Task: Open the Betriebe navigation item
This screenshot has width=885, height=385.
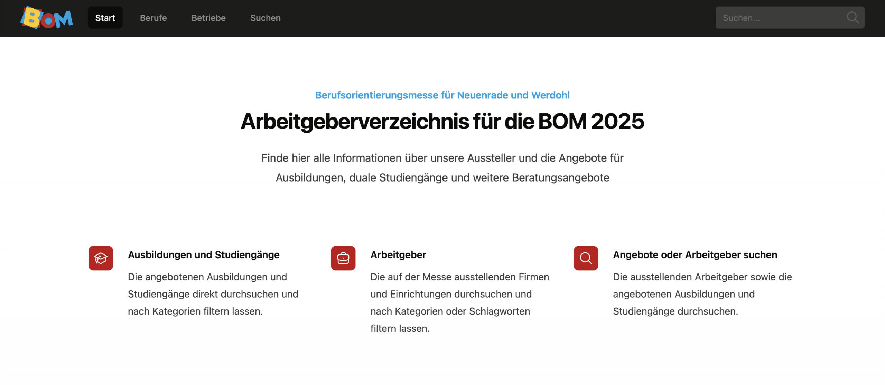Action: [x=208, y=18]
